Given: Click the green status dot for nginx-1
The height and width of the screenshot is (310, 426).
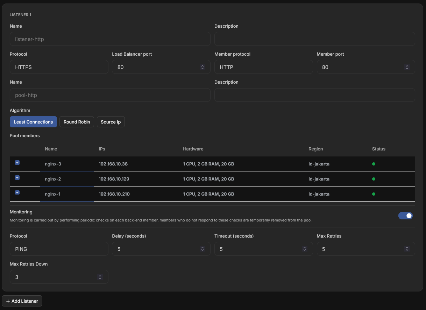Looking at the screenshot, I should pyautogui.click(x=374, y=194).
